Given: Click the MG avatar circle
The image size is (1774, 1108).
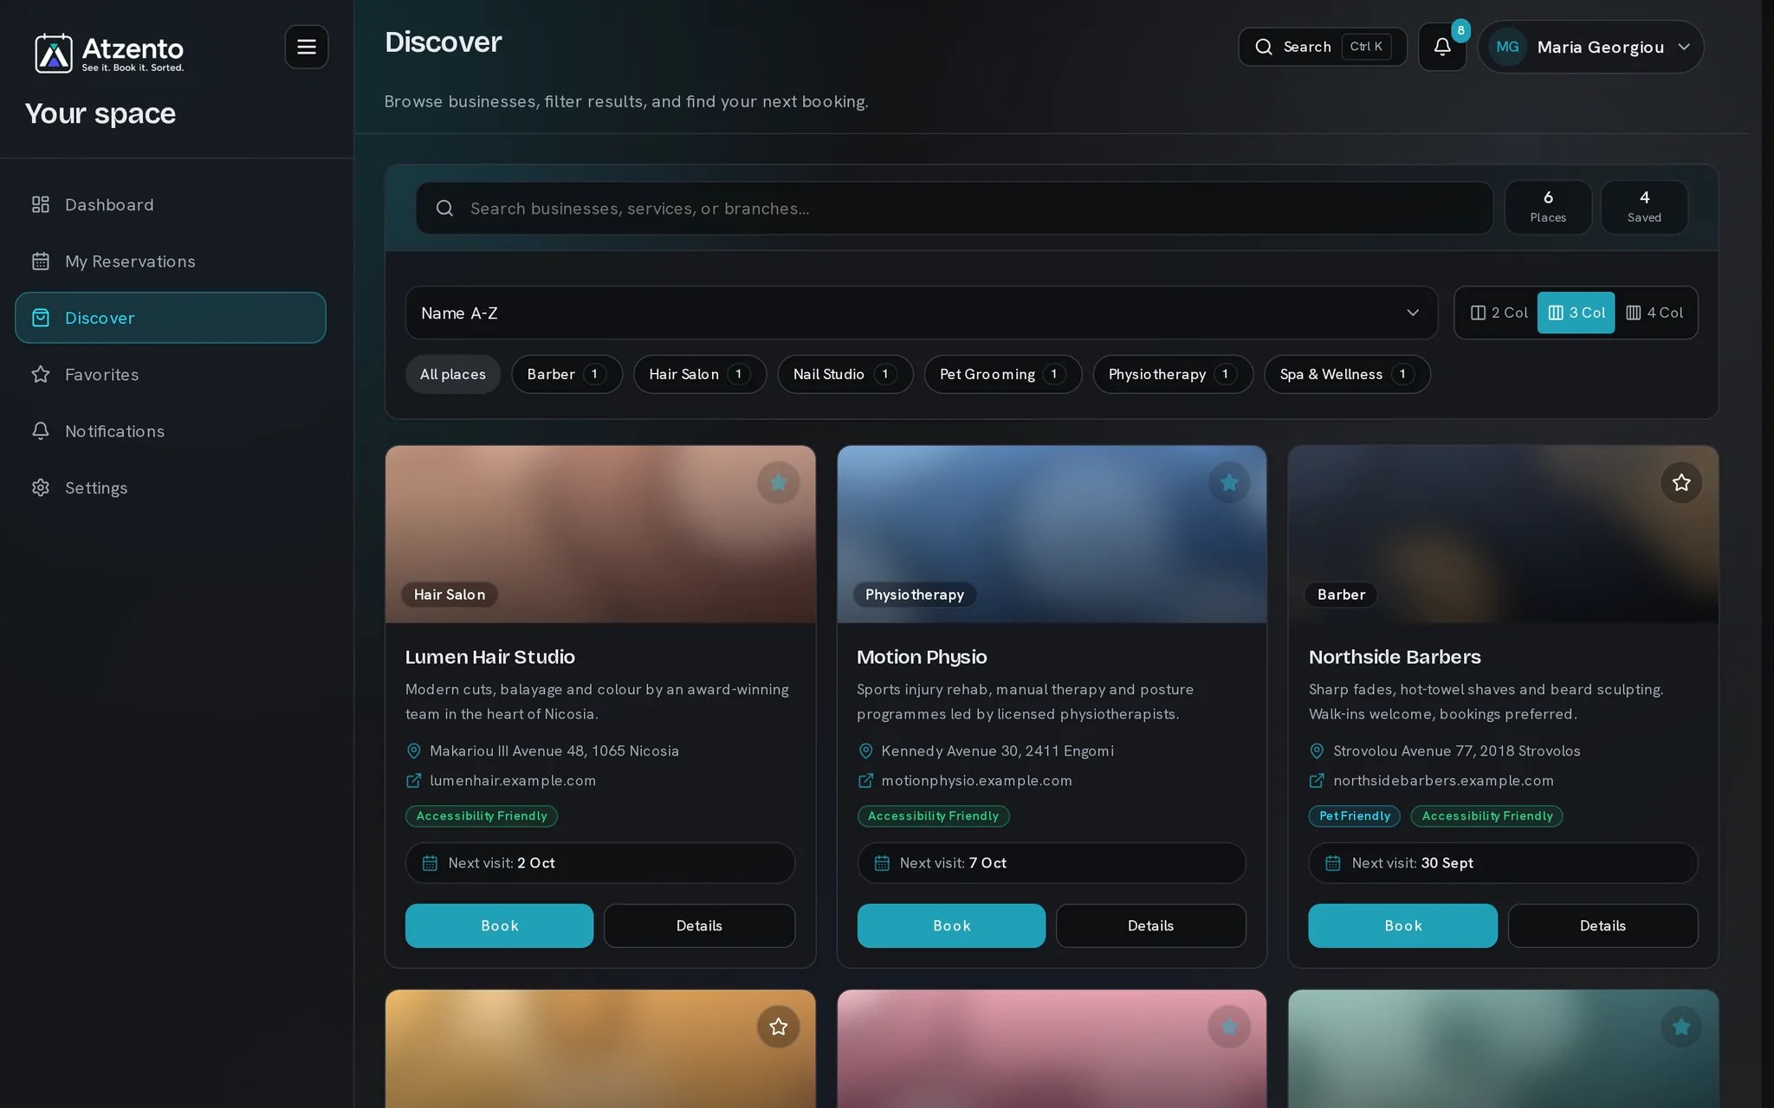Looking at the screenshot, I should [x=1507, y=47].
